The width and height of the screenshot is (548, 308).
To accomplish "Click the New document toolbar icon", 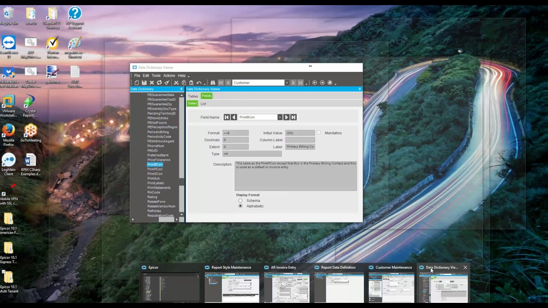I will [137, 83].
